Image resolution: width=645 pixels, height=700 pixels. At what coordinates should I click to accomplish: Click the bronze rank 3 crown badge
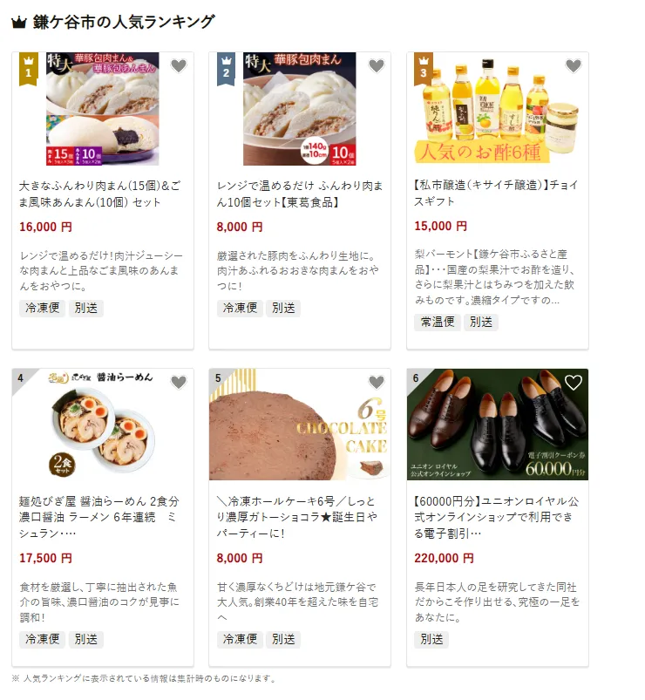424,68
